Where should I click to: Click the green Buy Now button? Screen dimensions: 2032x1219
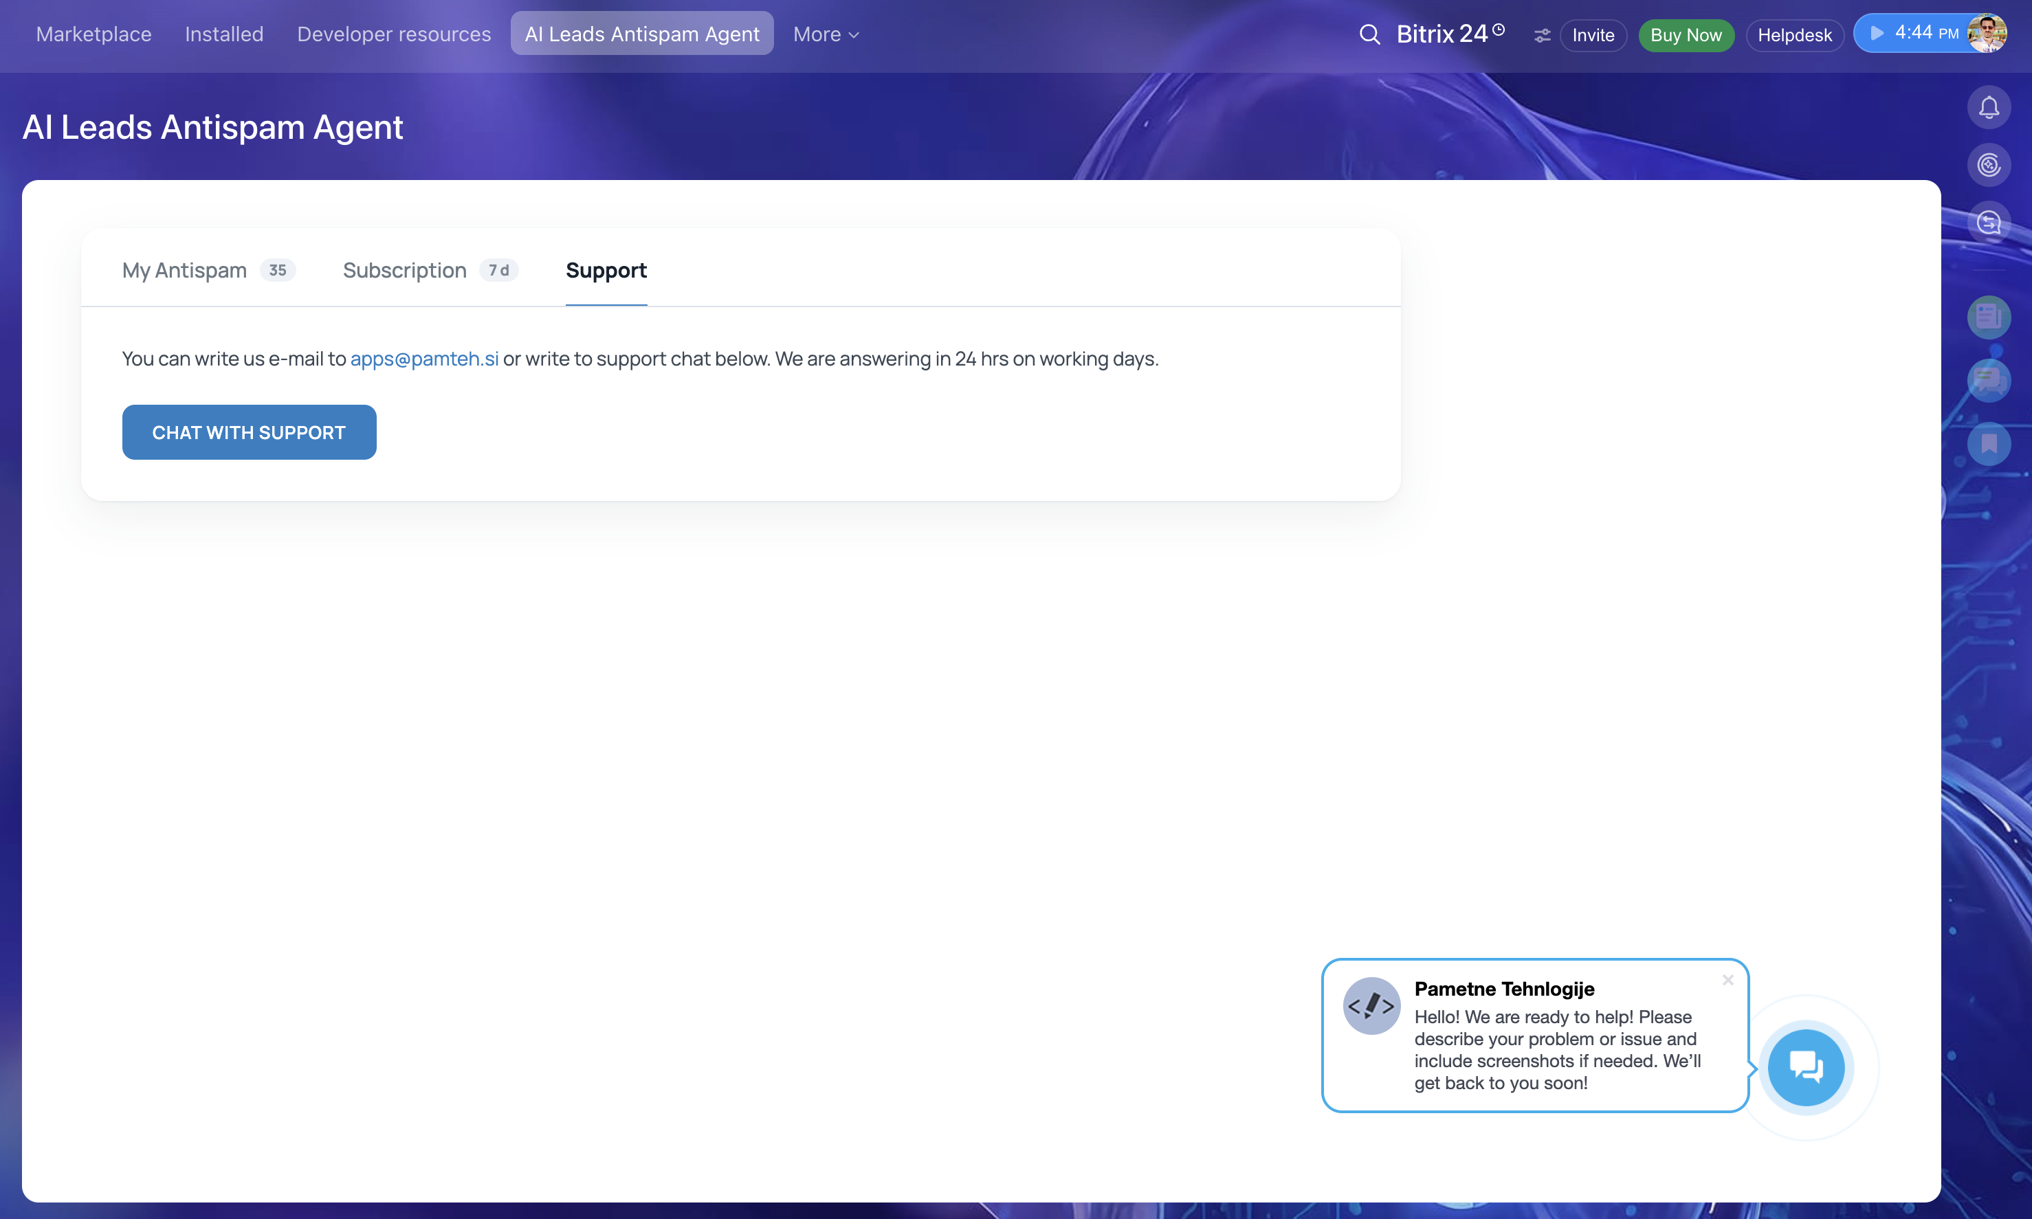click(x=1686, y=35)
